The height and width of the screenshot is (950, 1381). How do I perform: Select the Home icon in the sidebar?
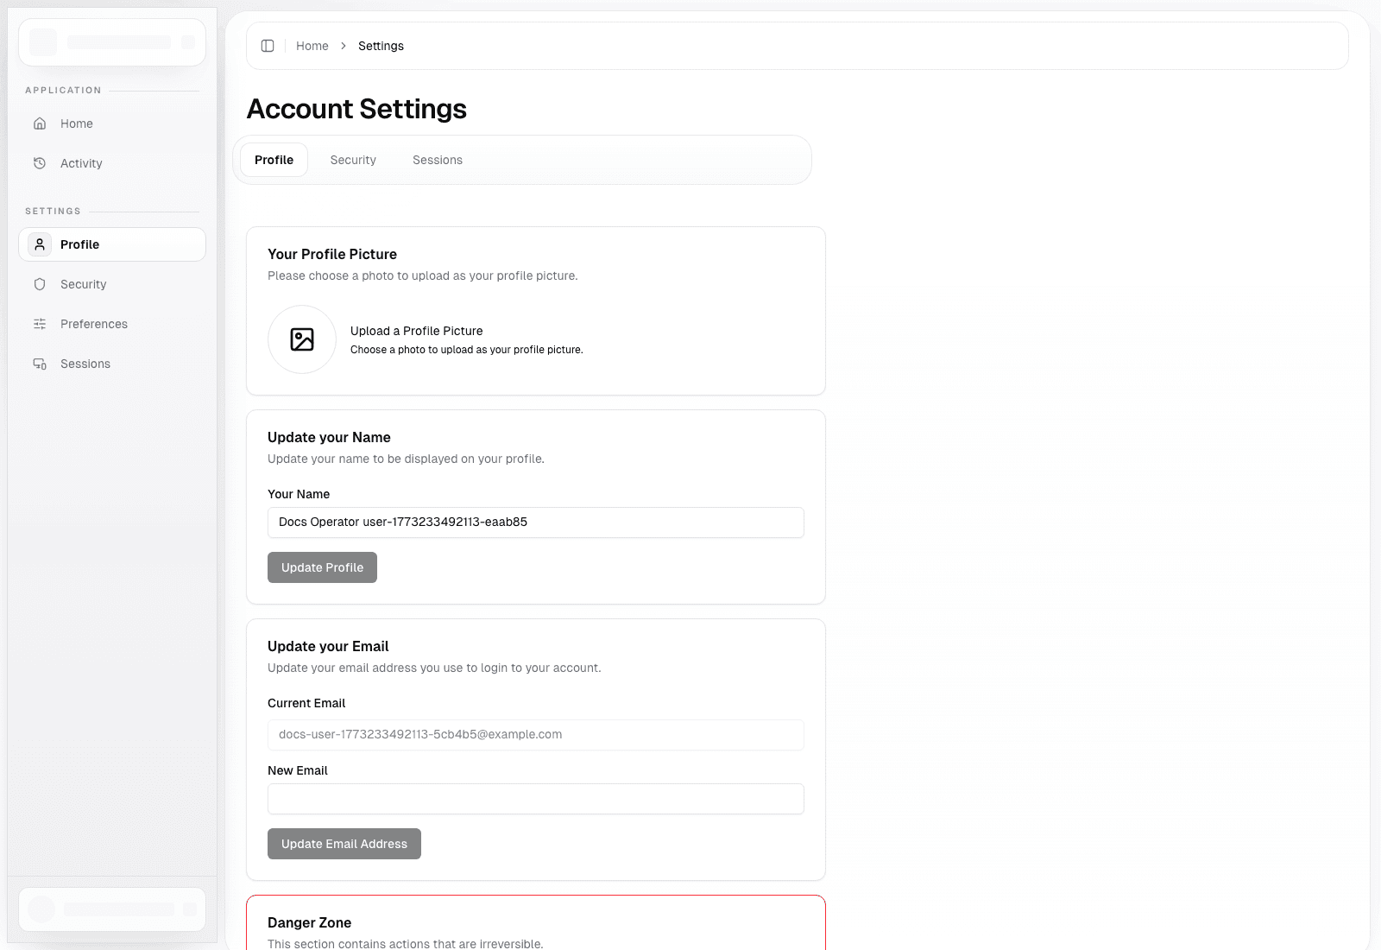pyautogui.click(x=40, y=123)
